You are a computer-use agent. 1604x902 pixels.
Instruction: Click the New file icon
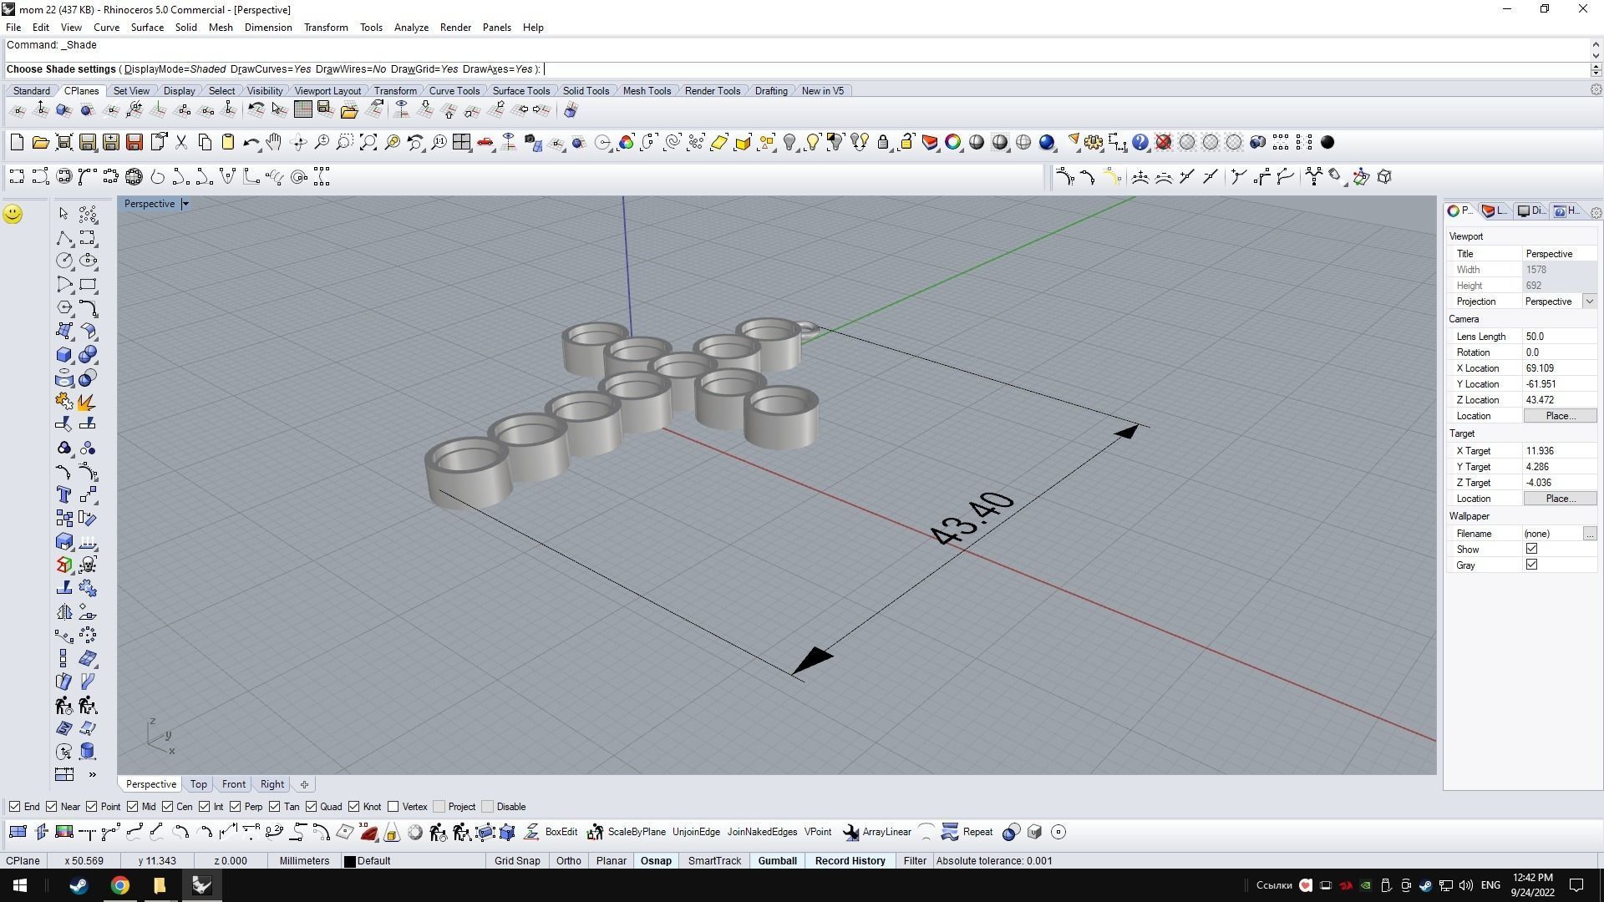(17, 143)
